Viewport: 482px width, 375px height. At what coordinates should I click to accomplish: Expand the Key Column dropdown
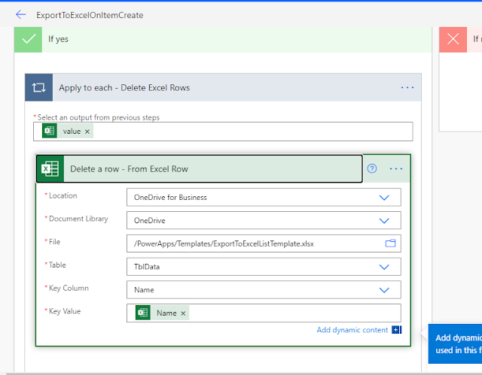click(384, 290)
